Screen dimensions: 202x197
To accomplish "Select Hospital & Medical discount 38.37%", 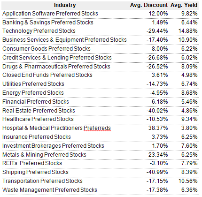I will [x=158, y=128].
